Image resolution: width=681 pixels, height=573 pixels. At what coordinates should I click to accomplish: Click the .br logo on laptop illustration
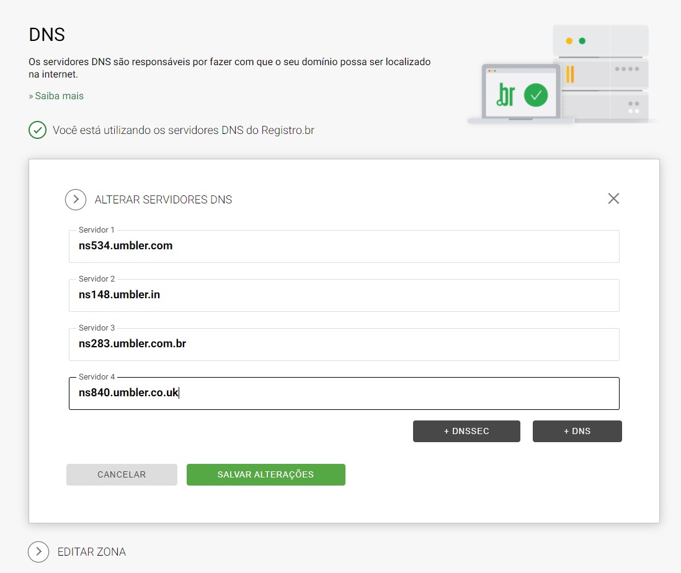(x=505, y=95)
